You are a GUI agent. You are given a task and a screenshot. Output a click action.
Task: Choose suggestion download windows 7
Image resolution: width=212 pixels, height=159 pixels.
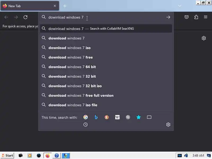click(x=106, y=38)
